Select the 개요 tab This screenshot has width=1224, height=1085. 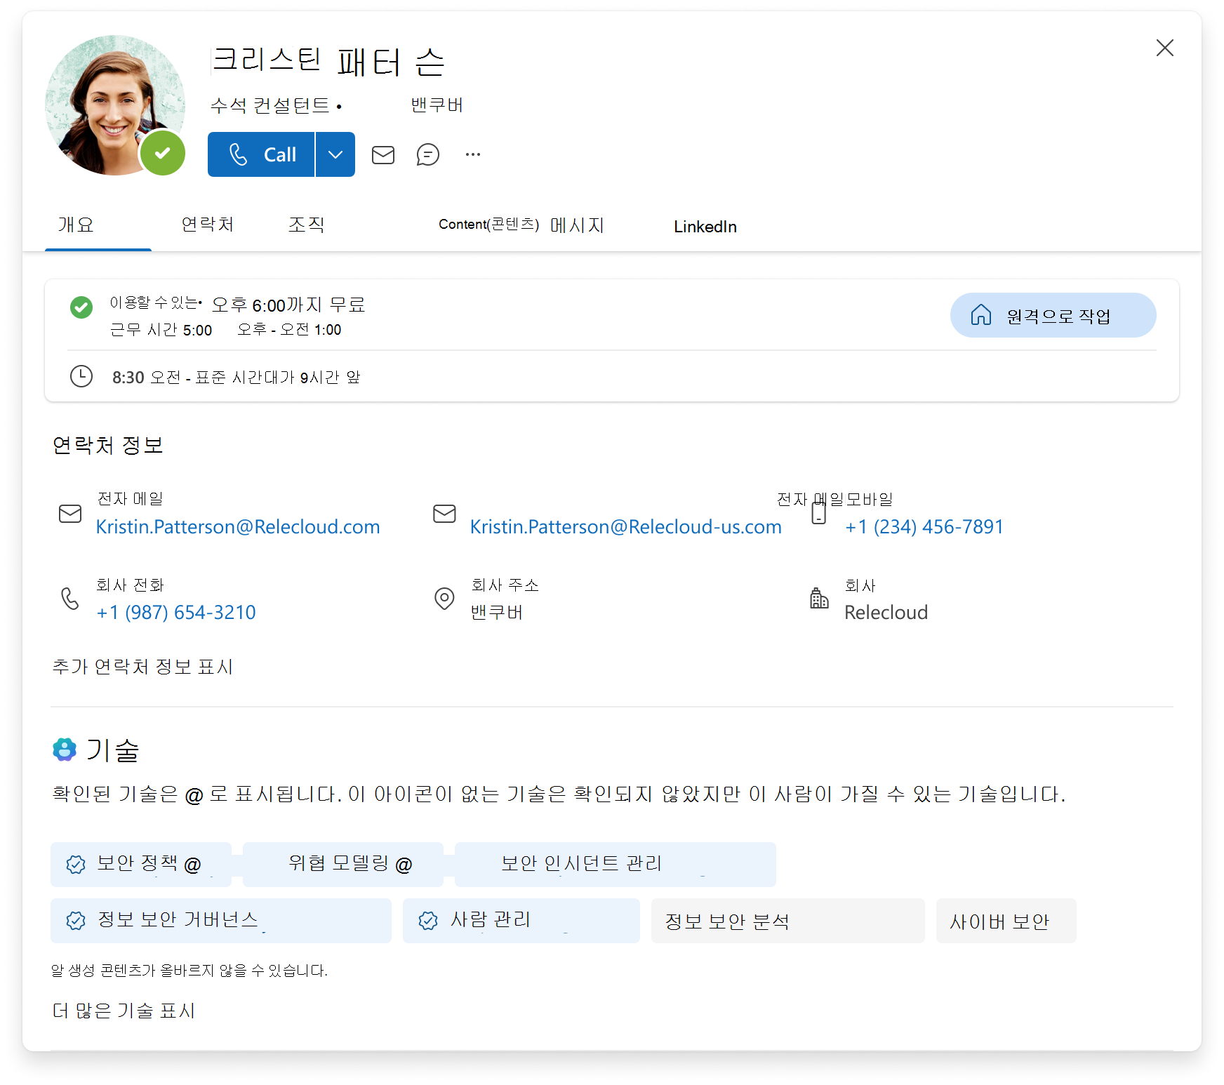(x=76, y=225)
